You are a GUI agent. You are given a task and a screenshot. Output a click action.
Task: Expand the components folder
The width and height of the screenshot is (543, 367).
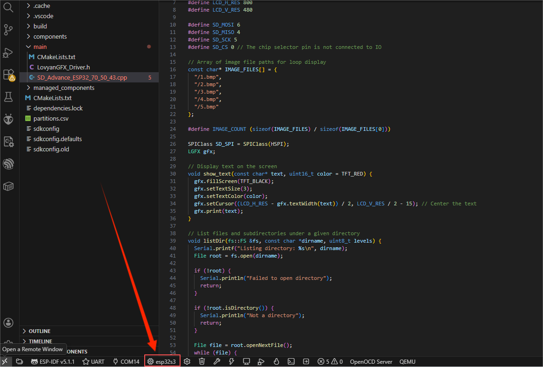[x=50, y=36]
